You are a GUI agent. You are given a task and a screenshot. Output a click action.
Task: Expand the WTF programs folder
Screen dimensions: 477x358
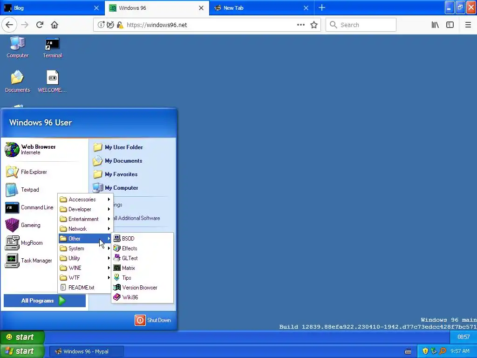point(85,278)
